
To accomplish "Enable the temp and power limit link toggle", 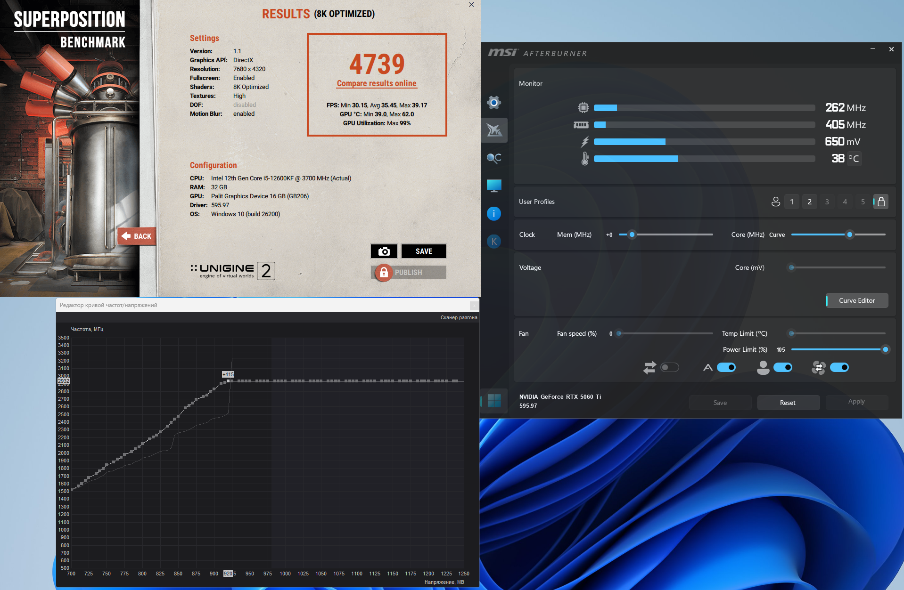I will [x=670, y=367].
